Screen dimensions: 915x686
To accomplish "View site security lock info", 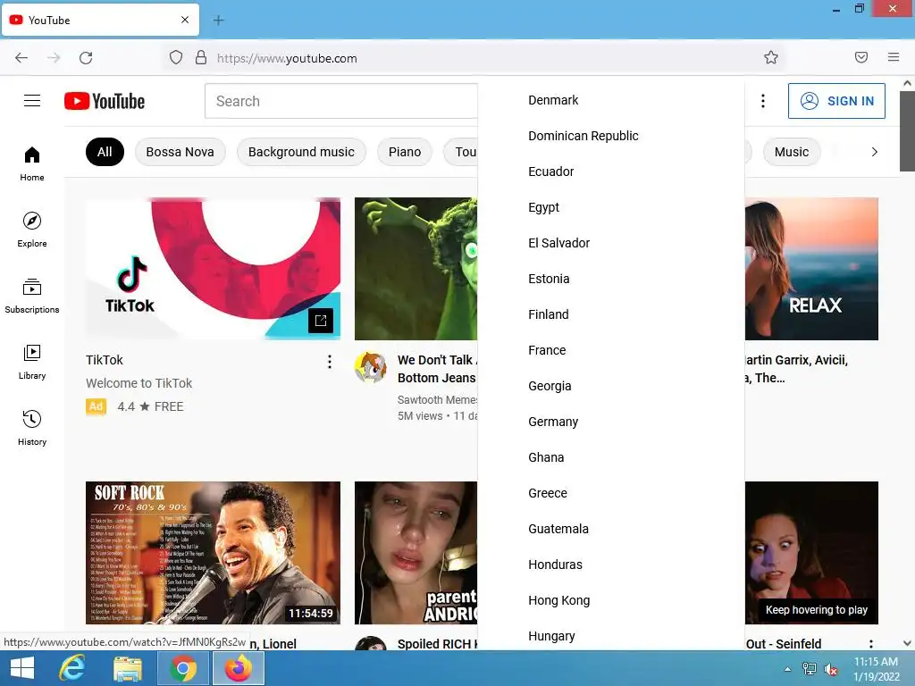I will [x=201, y=58].
